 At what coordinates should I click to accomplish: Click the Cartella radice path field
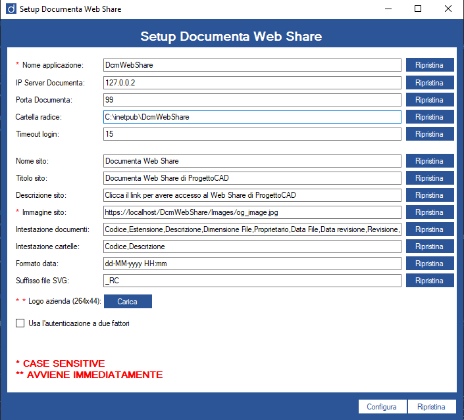[252, 117]
